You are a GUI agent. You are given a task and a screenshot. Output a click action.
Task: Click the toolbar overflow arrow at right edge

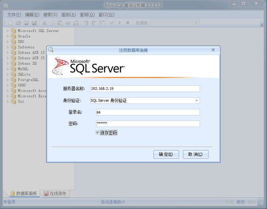(262, 25)
